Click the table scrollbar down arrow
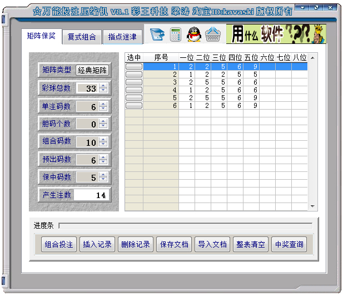 [312, 206]
